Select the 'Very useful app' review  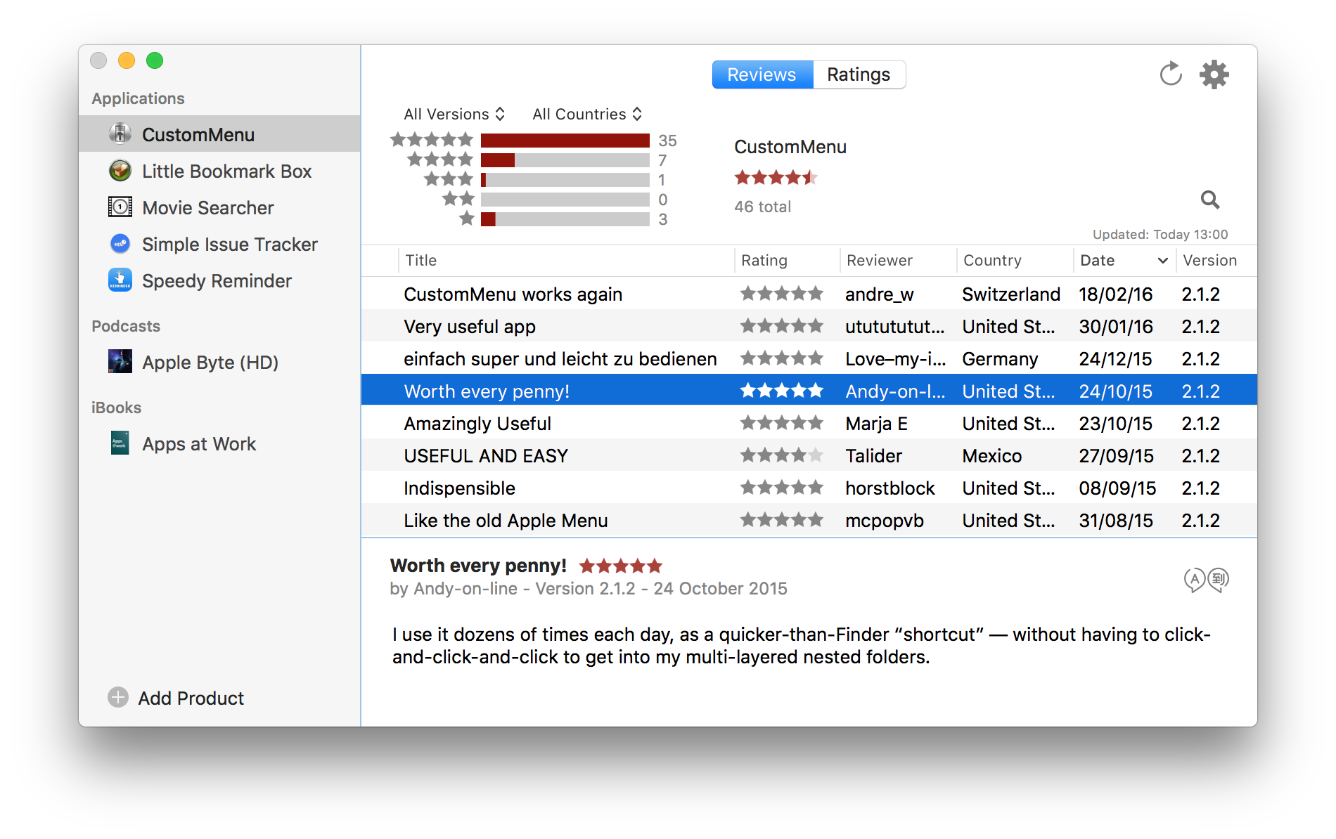(809, 326)
